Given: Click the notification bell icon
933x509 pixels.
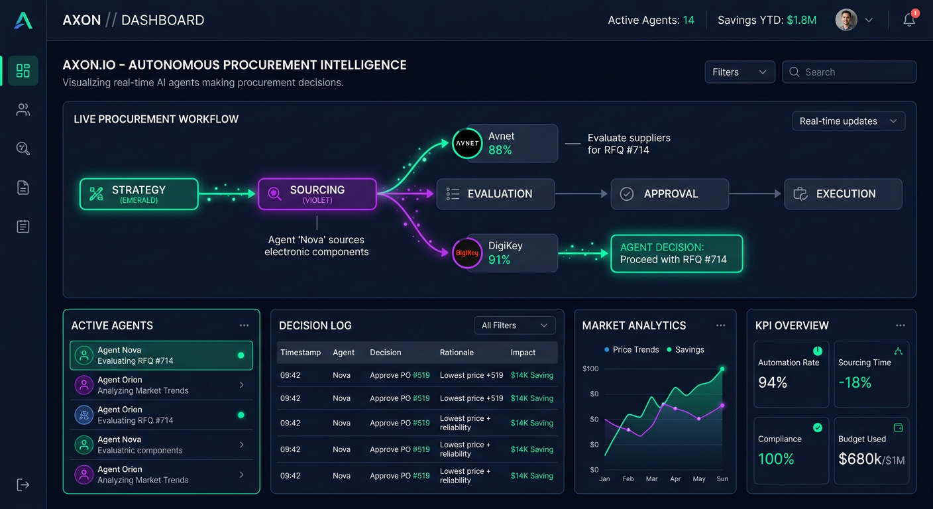Looking at the screenshot, I should click(908, 20).
